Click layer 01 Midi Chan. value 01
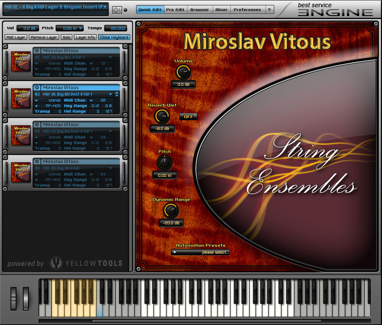Screen dimensions: 382x325 point(103,63)
